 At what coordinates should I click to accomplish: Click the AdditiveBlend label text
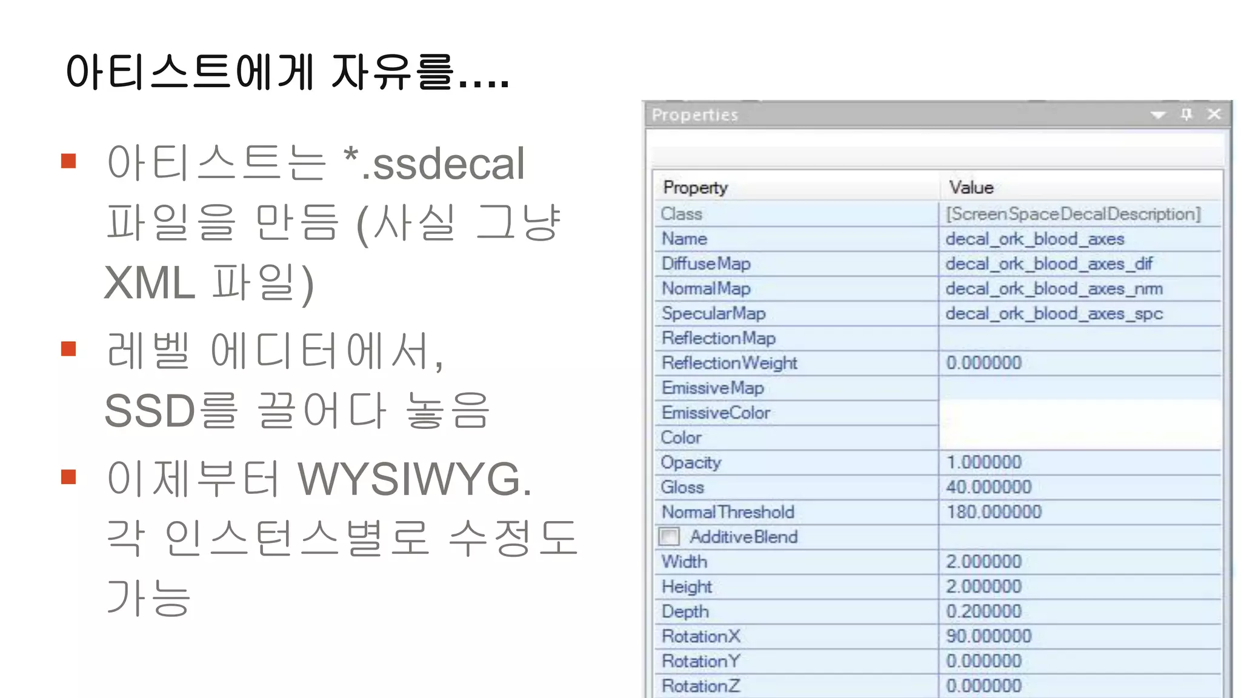tap(744, 537)
